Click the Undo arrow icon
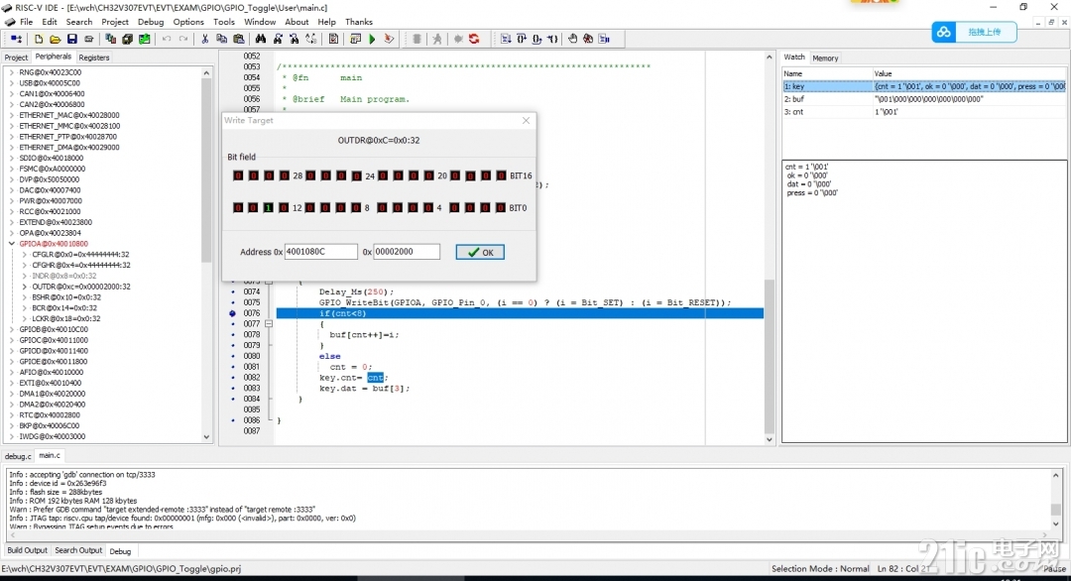 (166, 39)
